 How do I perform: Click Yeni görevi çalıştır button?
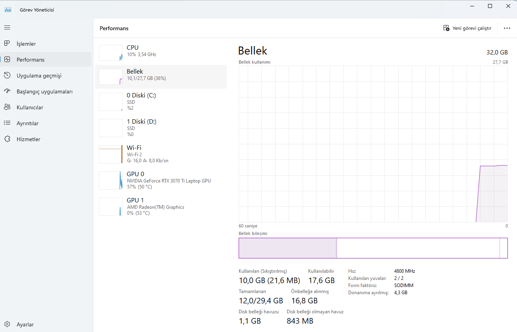tap(467, 28)
